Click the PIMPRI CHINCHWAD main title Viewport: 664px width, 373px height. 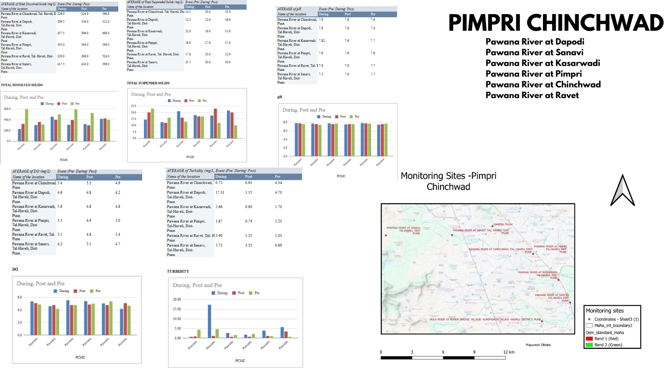click(556, 23)
